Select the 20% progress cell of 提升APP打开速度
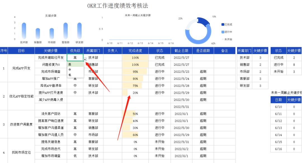302x163 pixels. pyautogui.click(x=136, y=93)
